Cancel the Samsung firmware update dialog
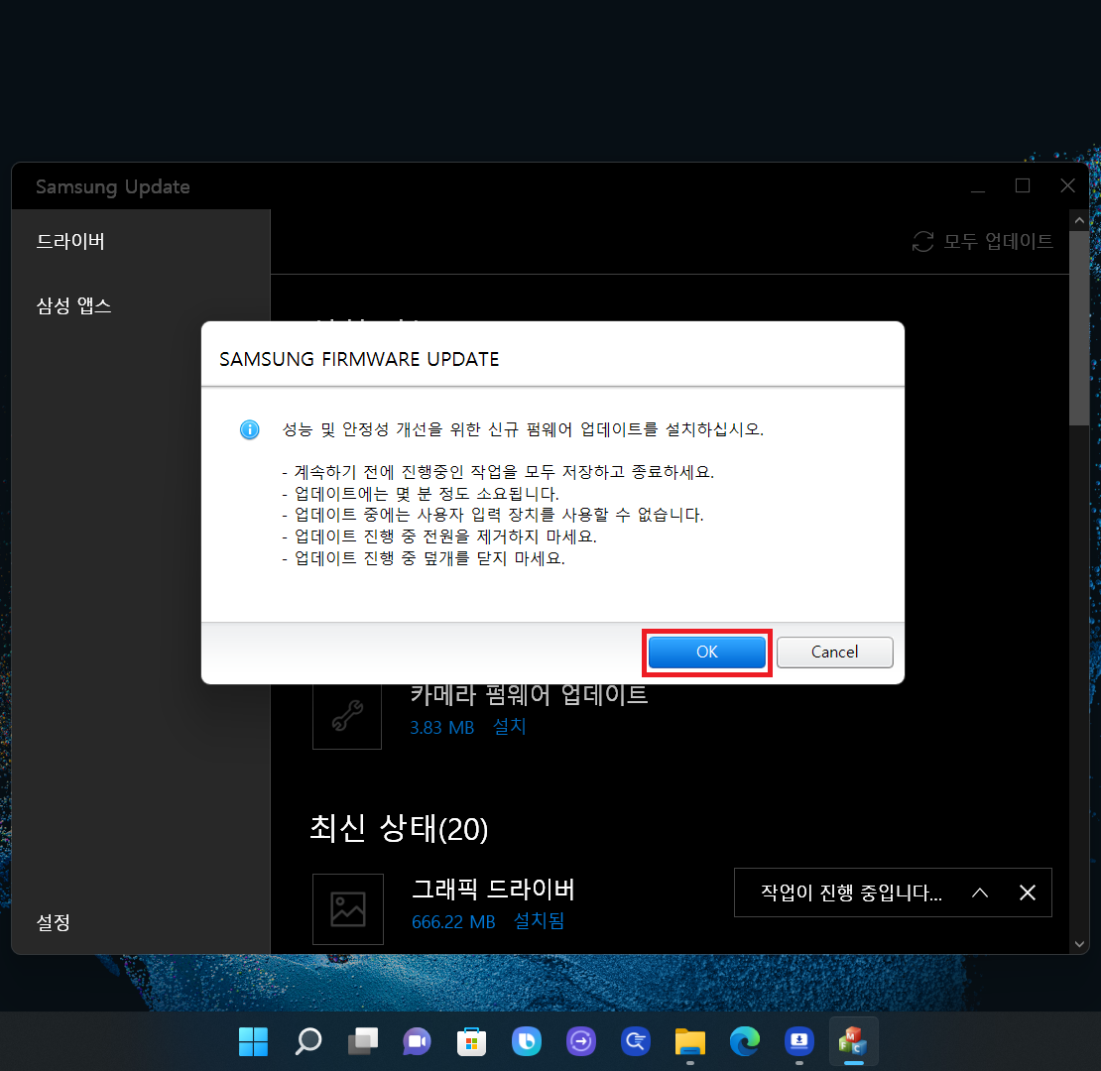 coord(834,652)
